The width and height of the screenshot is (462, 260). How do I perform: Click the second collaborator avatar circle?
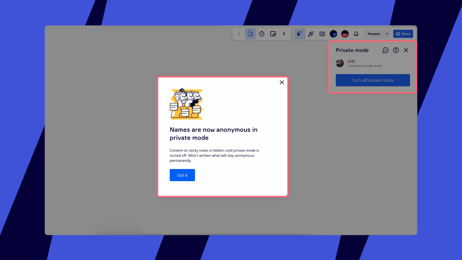pos(345,34)
